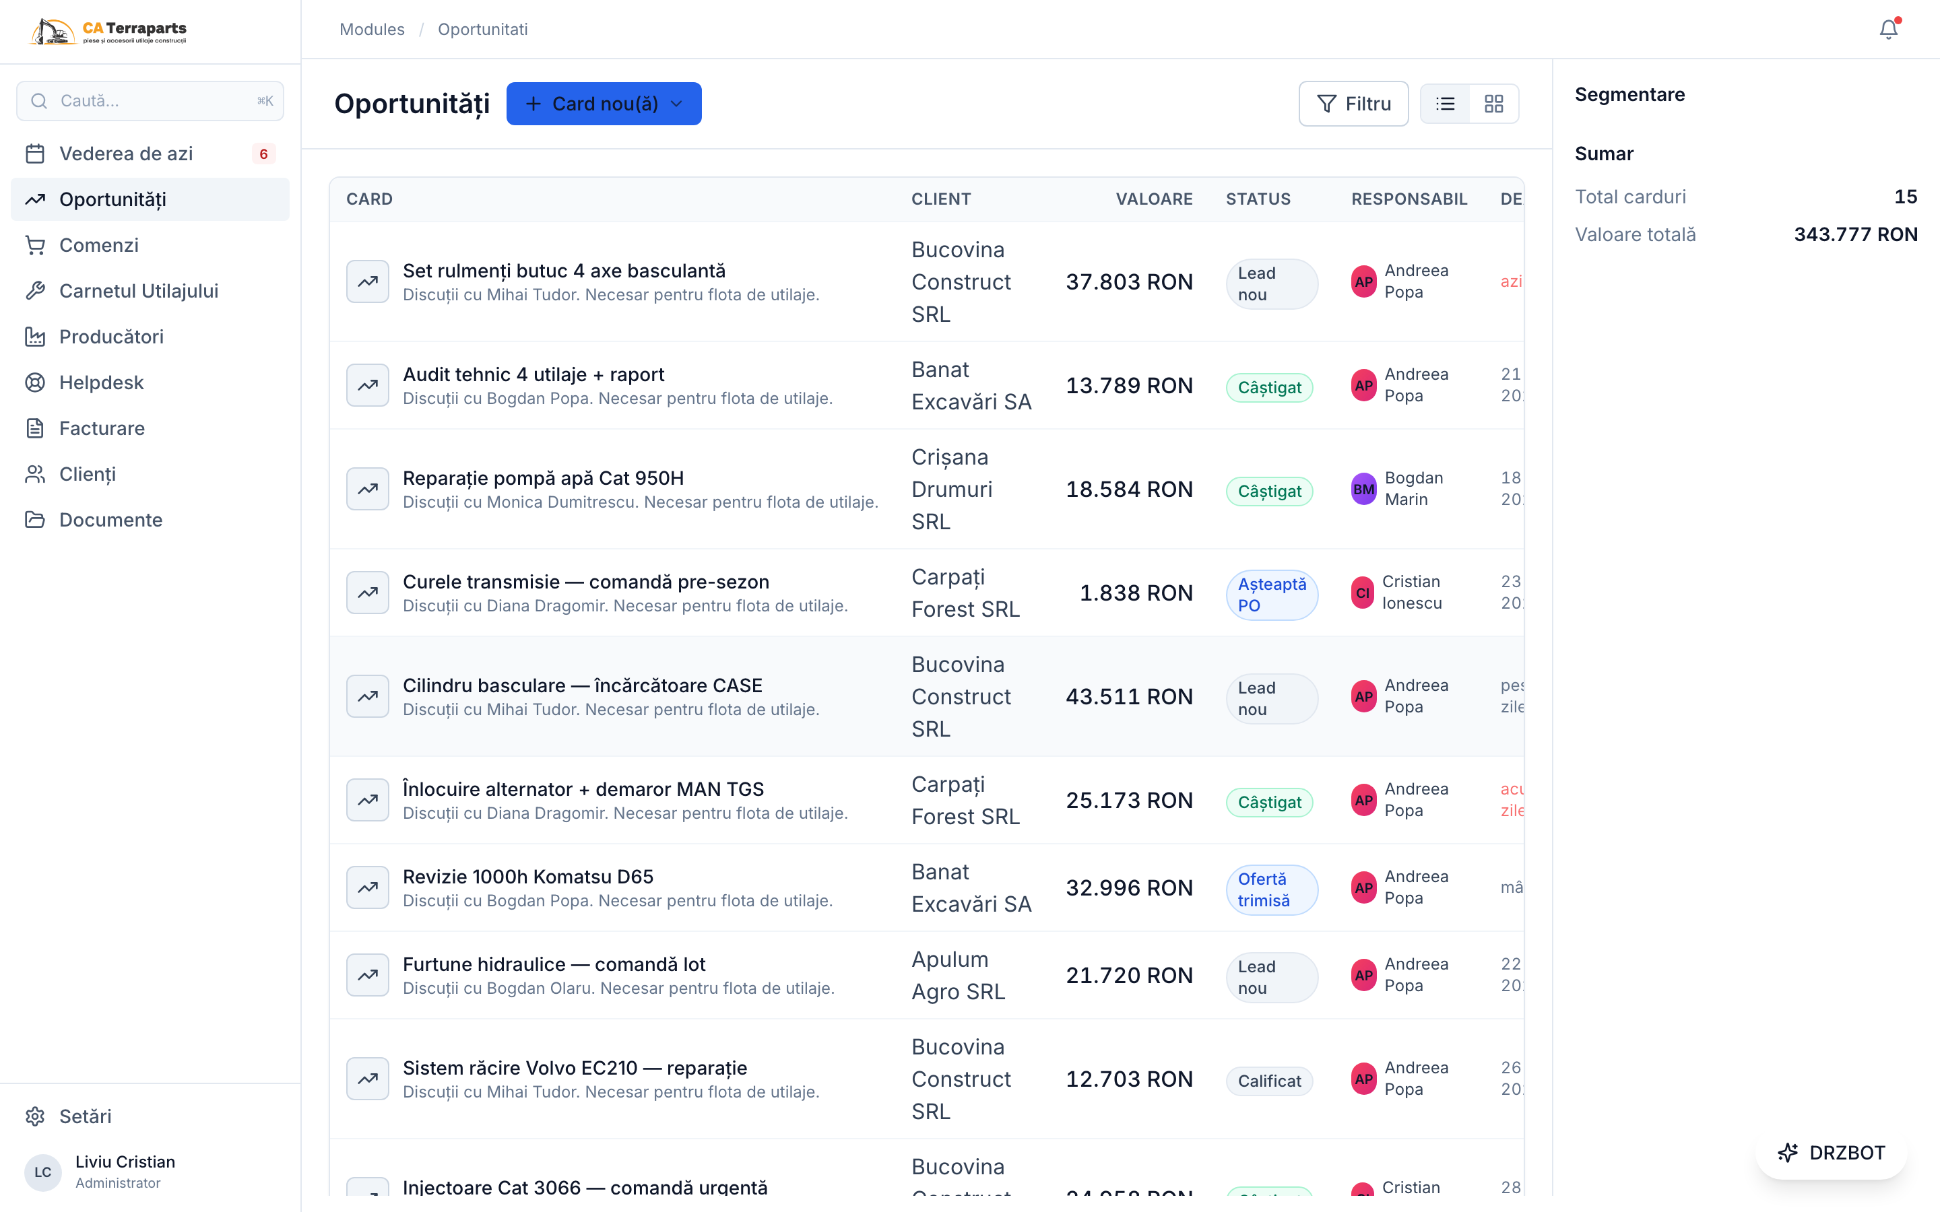
Task: Click the 6 badge on Vederea de azi
Action: click(263, 154)
